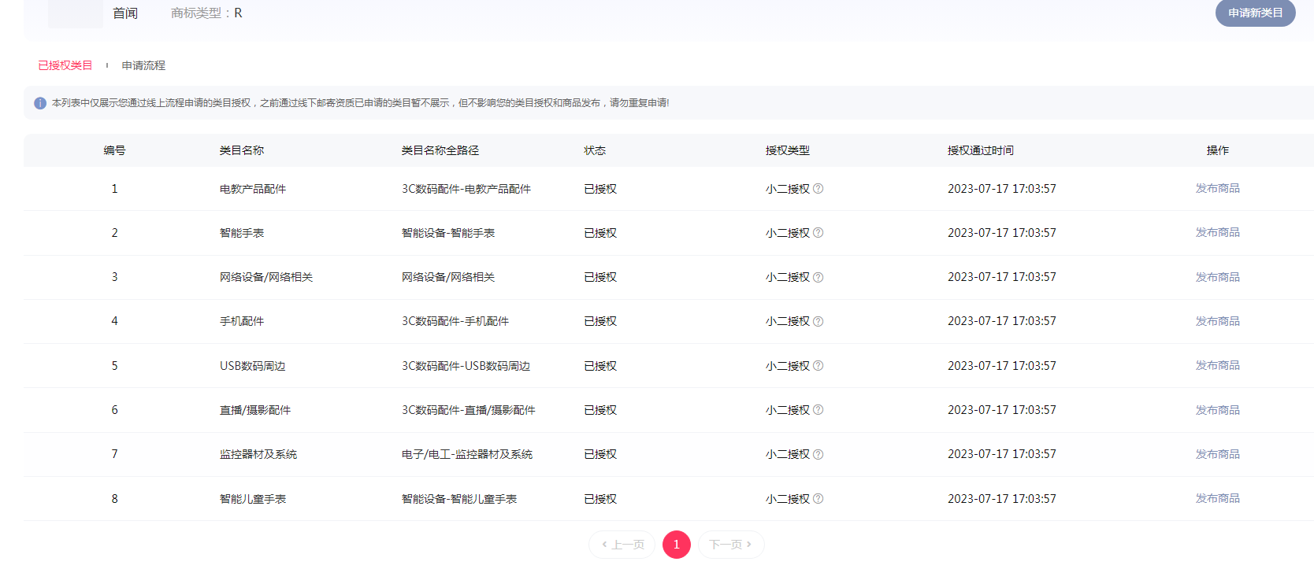
Task: Click the 商标类型：R label
Action: point(206,13)
